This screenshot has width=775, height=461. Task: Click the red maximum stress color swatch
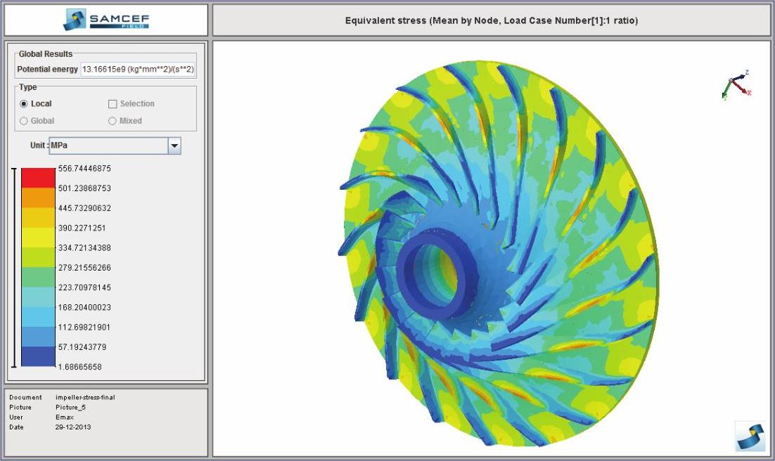pos(38,178)
